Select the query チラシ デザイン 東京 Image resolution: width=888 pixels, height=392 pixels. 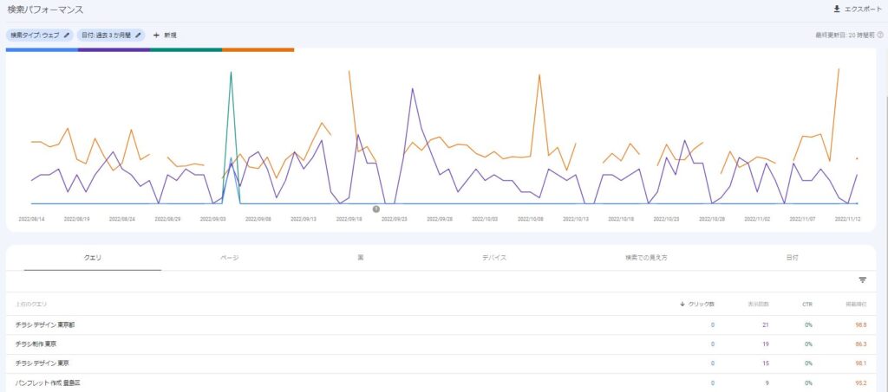click(x=42, y=363)
